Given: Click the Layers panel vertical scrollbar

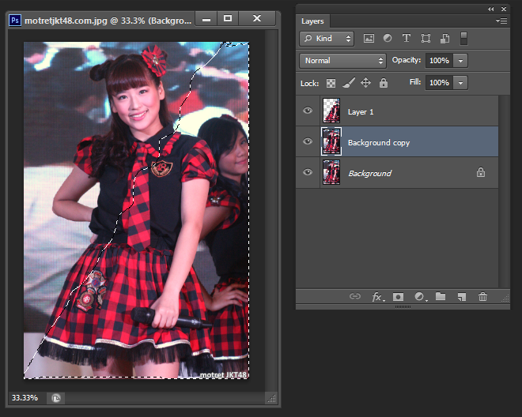Looking at the screenshot, I should [504, 192].
